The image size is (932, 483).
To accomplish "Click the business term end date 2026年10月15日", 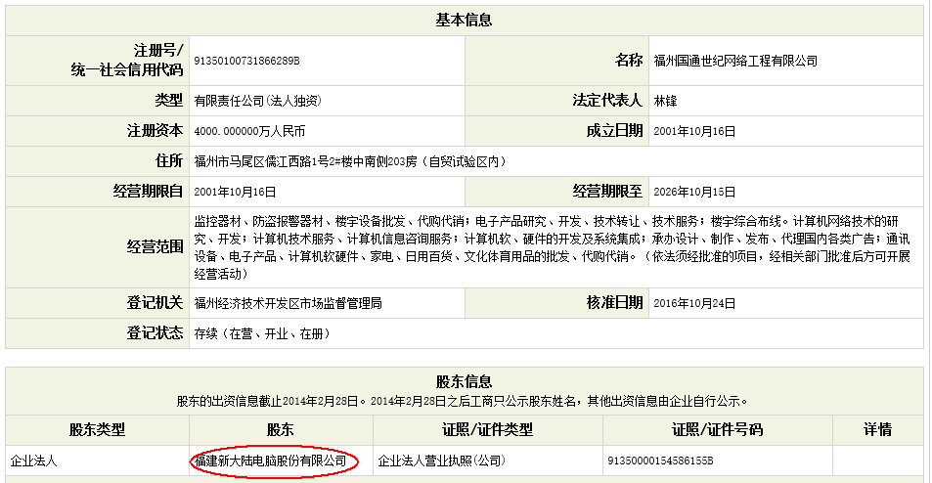I will (694, 192).
